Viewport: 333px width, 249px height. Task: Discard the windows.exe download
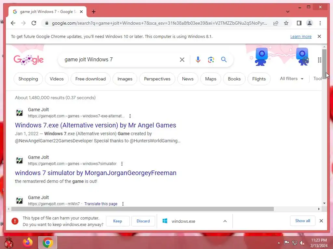pyautogui.click(x=143, y=221)
